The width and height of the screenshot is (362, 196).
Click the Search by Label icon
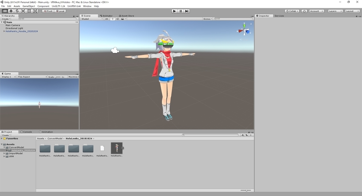(x=246, y=135)
